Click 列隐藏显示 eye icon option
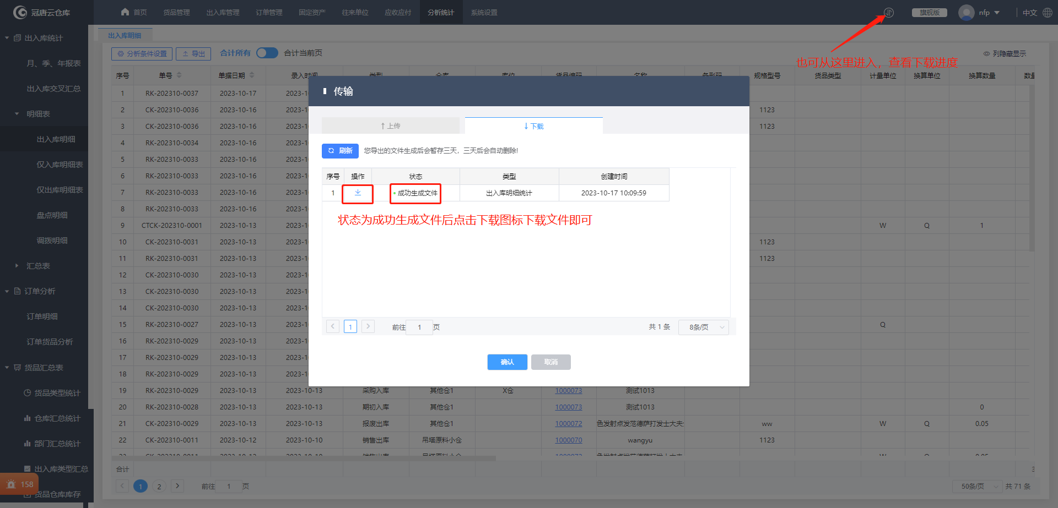The height and width of the screenshot is (508, 1058). [1005, 53]
